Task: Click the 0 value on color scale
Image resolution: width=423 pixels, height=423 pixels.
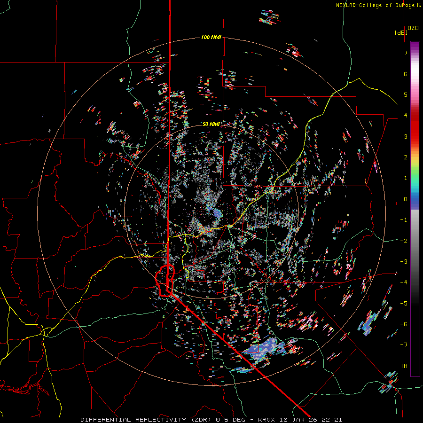Action: [x=406, y=199]
